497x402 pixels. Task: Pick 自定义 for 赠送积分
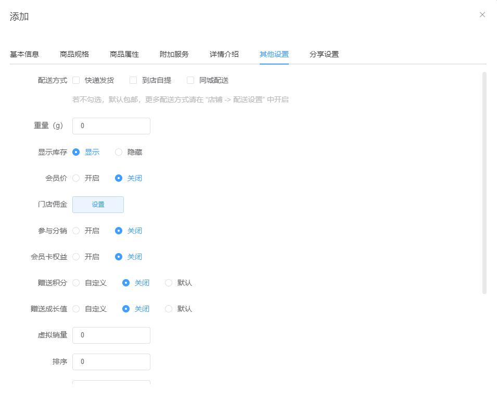click(x=76, y=283)
